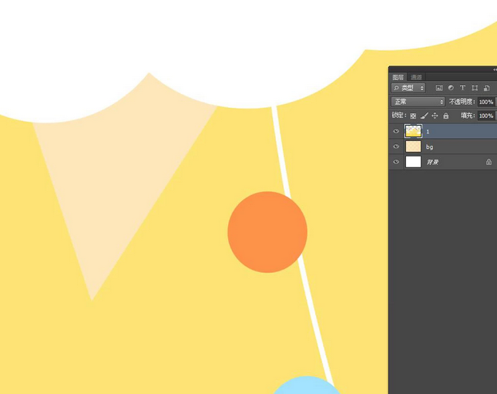The height and width of the screenshot is (394, 497).
Task: Click the lock position move icon
Action: pos(435,116)
